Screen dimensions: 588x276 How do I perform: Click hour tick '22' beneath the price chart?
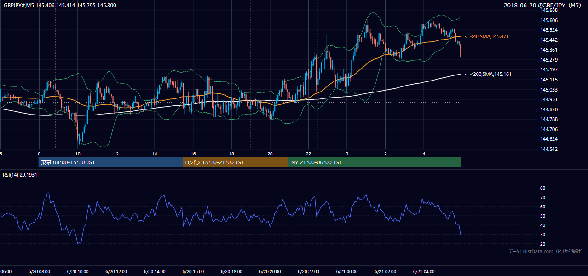click(x=309, y=154)
